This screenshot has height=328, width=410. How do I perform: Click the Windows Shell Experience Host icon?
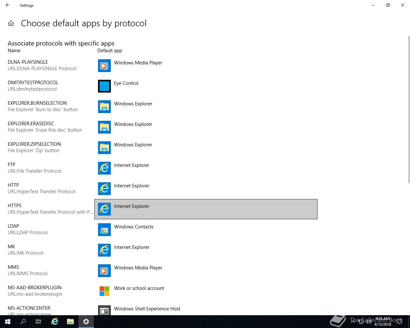pyautogui.click(x=104, y=310)
